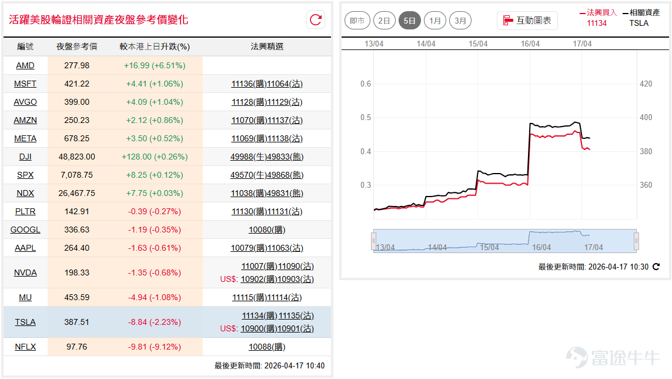Open NVDA US$ put warrant 10903(沽)
The height and width of the screenshot is (379, 672).
coord(296,280)
